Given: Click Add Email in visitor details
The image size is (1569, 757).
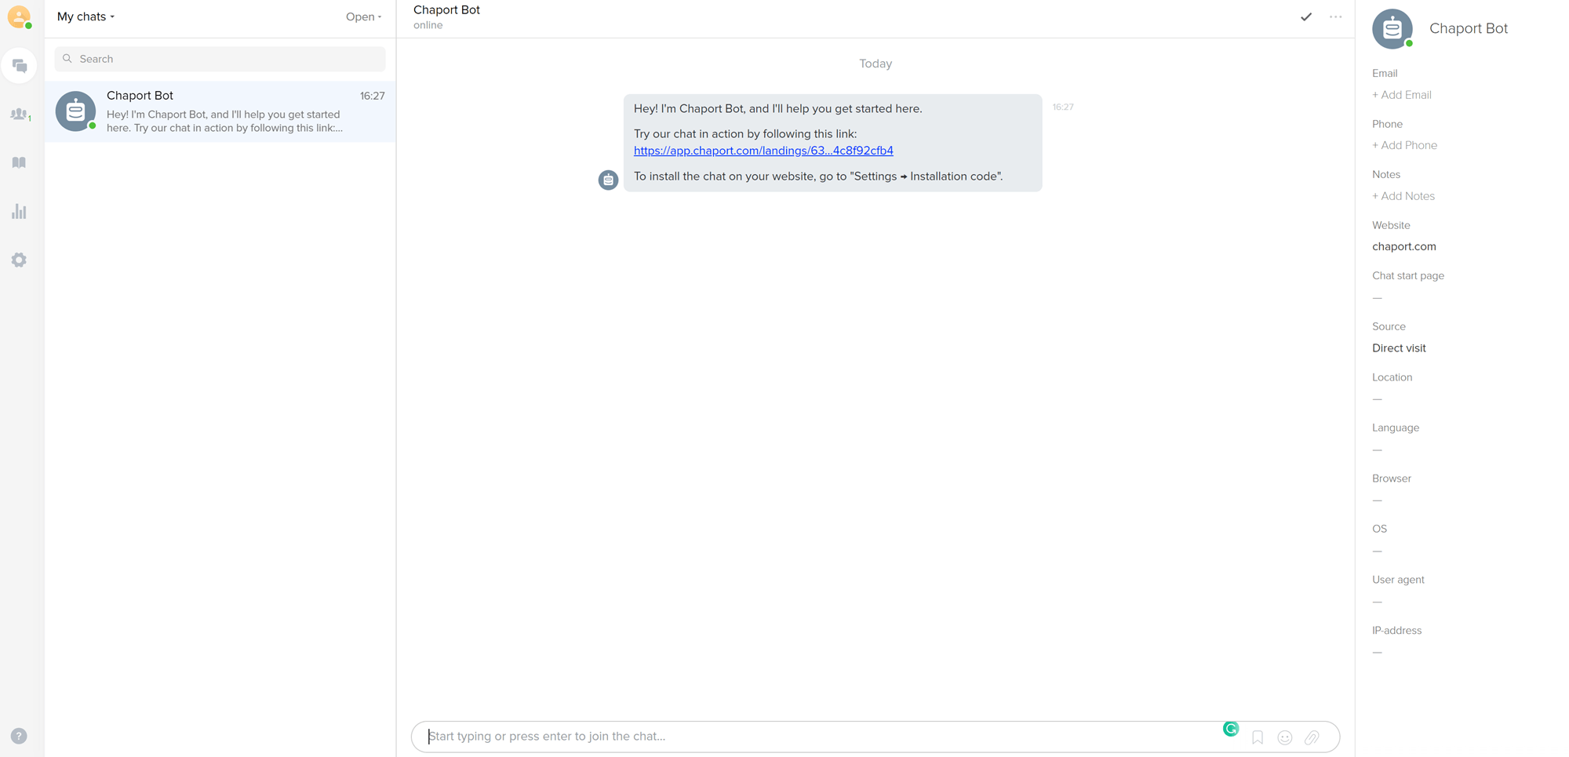Looking at the screenshot, I should 1401,95.
